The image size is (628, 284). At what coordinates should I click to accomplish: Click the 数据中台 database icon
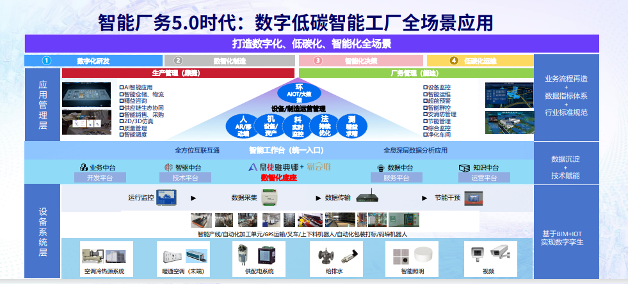380,167
